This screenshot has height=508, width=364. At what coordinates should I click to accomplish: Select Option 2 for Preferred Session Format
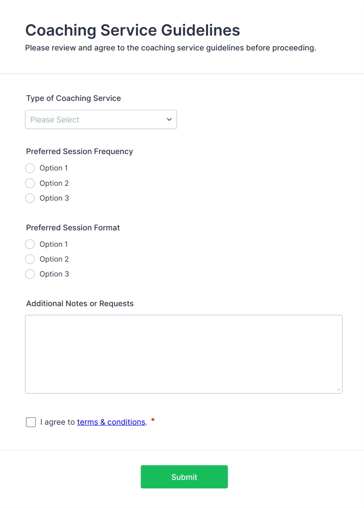(30, 259)
